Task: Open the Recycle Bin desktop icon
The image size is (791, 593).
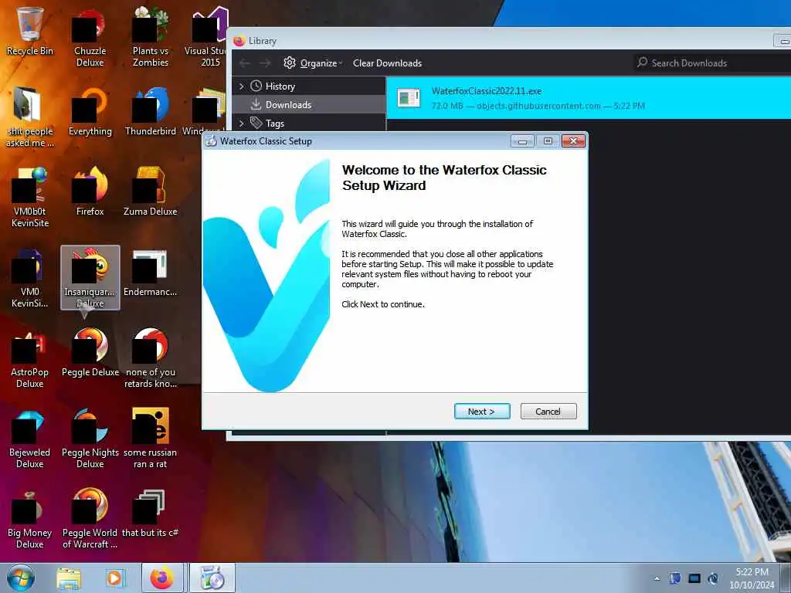Action: tap(30, 30)
